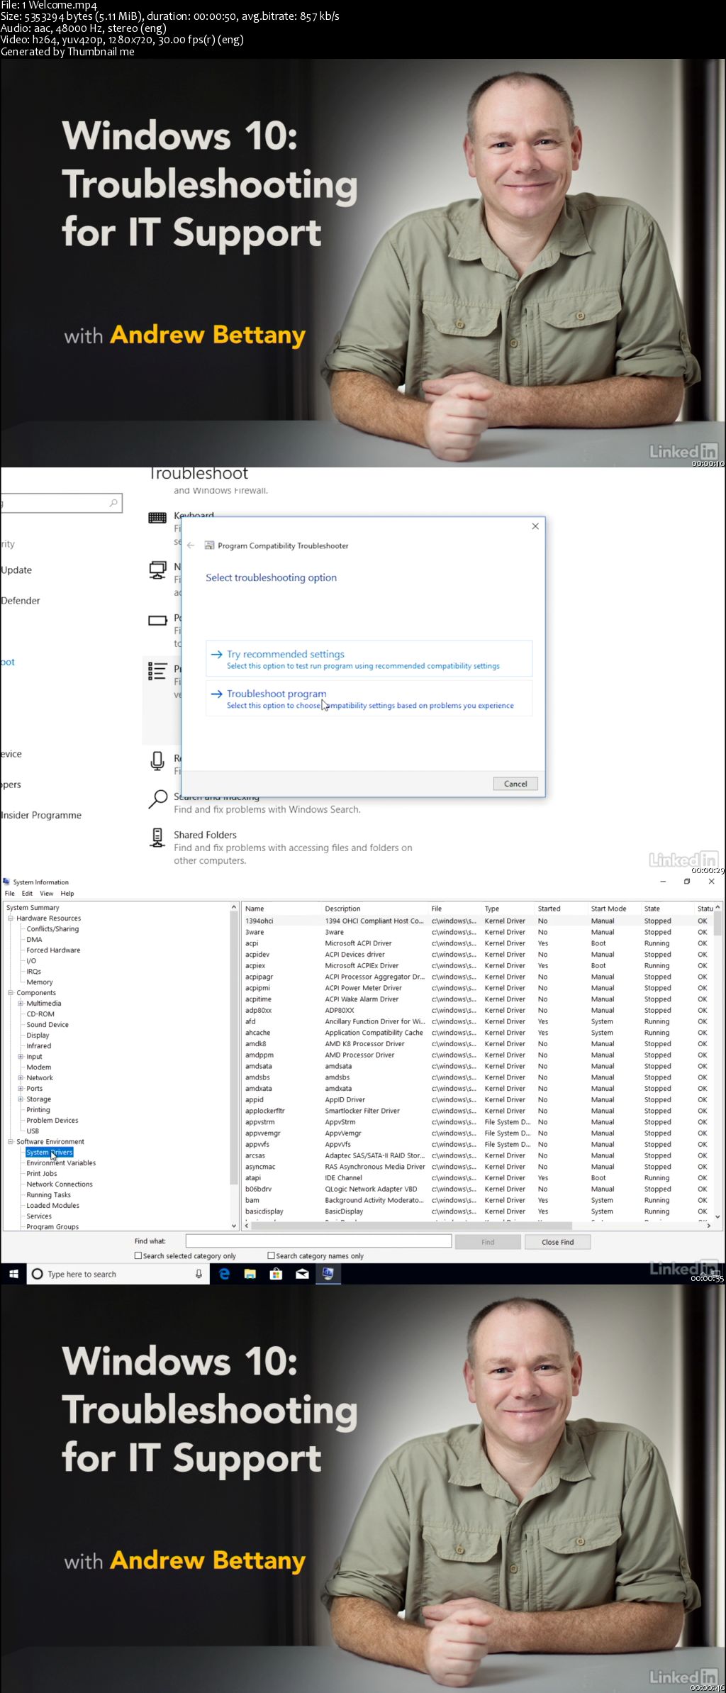Open the Start menu Windows icon
This screenshot has height=1693, width=726.
13,1274
